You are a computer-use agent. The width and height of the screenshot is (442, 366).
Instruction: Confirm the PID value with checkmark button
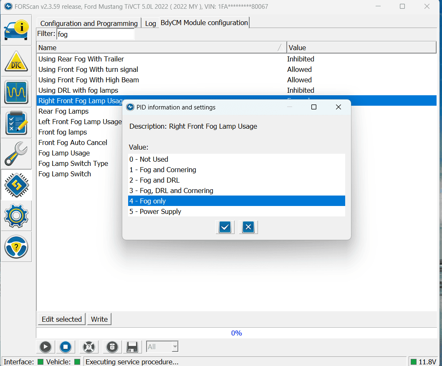(225, 227)
